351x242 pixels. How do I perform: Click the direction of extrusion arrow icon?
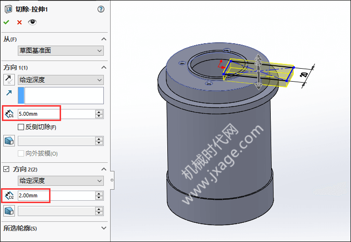click(x=9, y=93)
